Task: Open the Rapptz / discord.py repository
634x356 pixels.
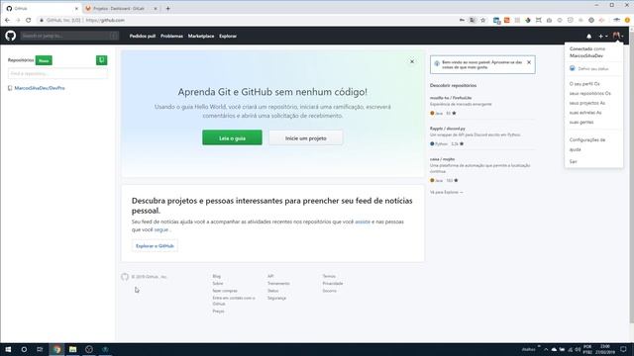Action: click(447, 129)
